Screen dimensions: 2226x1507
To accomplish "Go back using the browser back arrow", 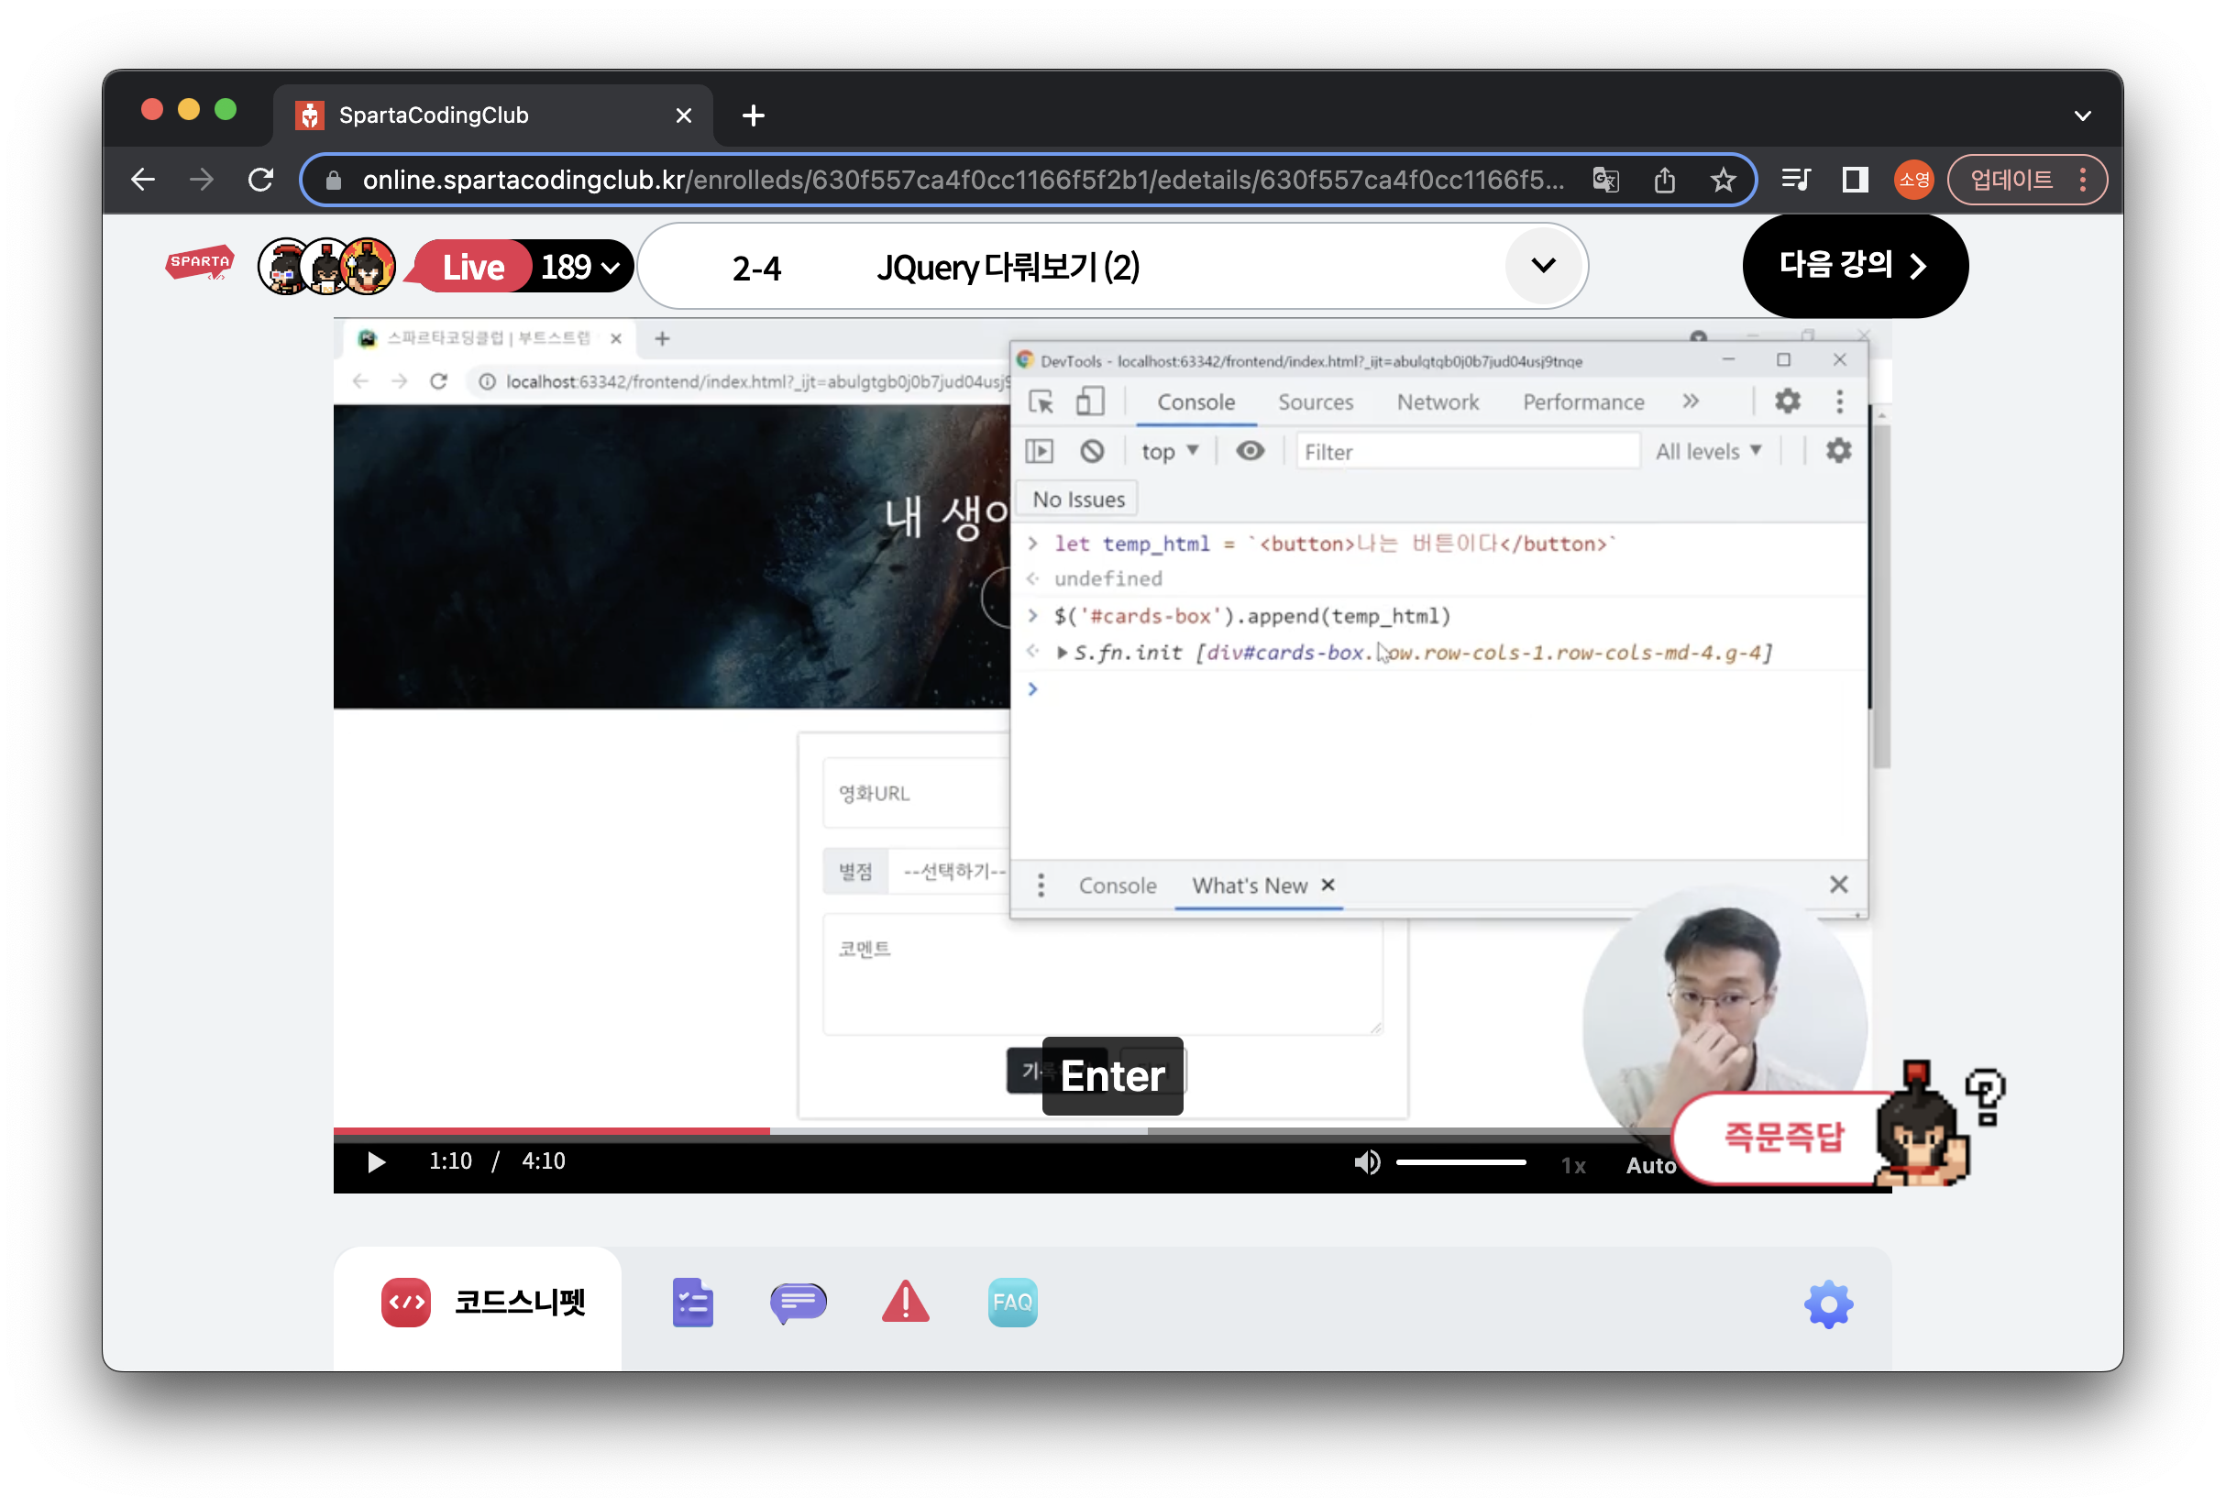I will (x=143, y=179).
